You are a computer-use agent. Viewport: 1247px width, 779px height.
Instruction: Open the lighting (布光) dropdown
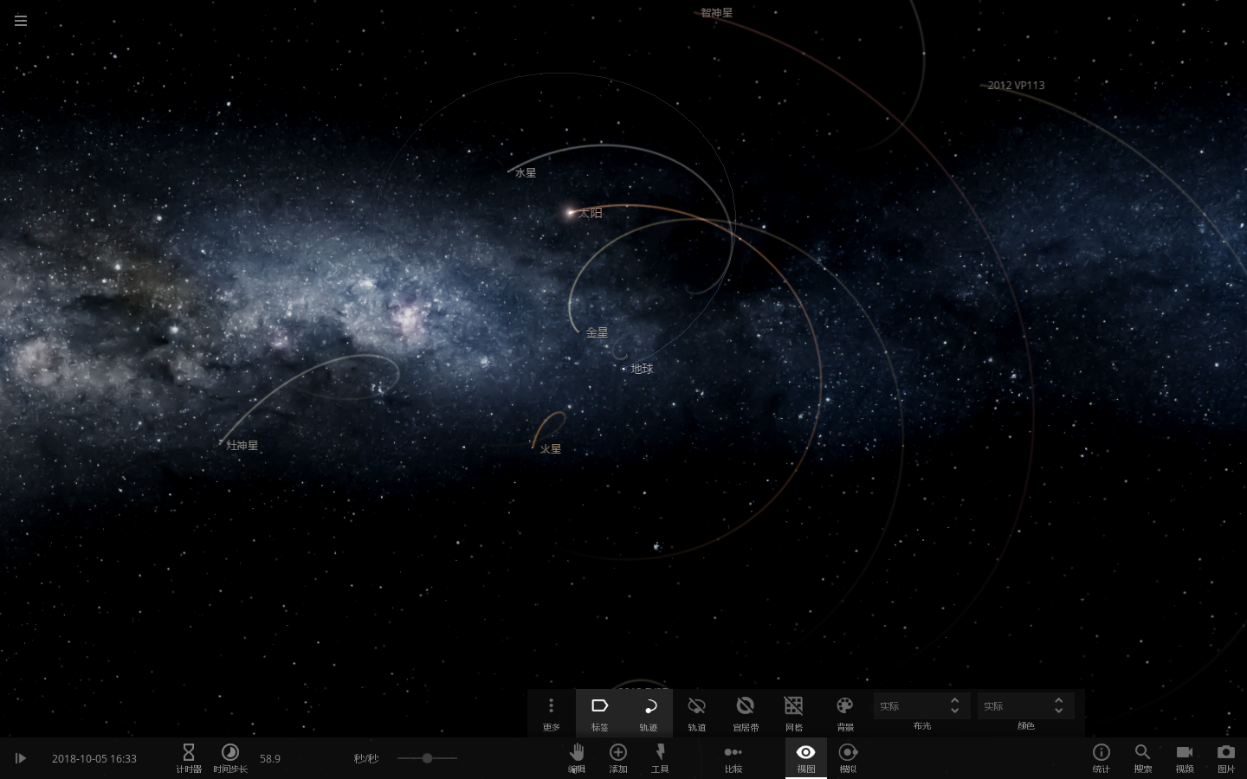click(x=921, y=706)
